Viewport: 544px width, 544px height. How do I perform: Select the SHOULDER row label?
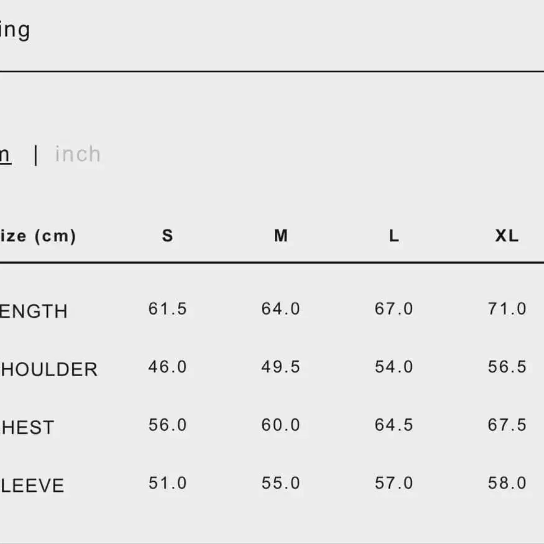tap(48, 370)
